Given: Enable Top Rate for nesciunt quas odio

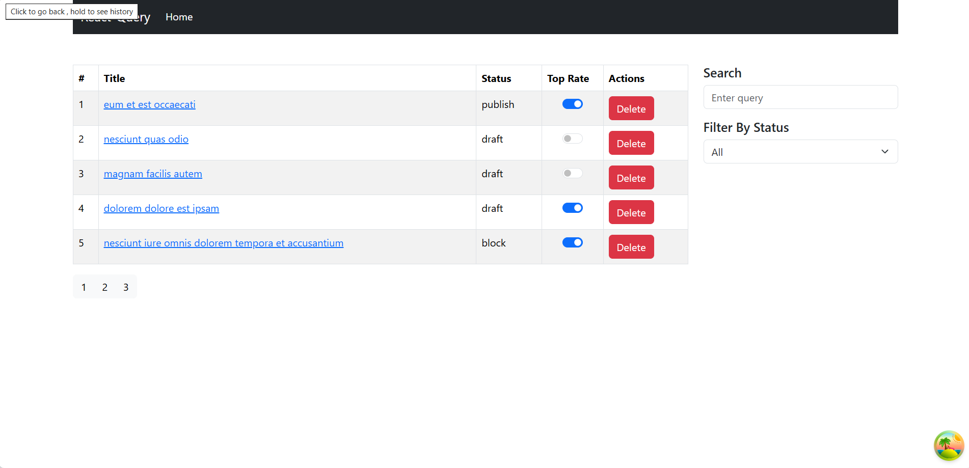Looking at the screenshot, I should tap(572, 139).
